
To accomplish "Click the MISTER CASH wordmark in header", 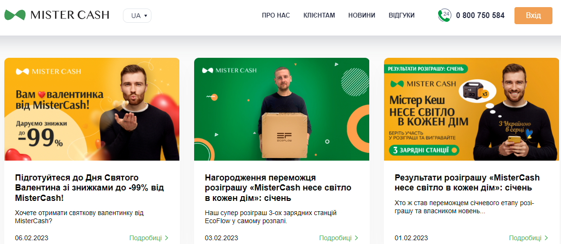I will pos(70,15).
